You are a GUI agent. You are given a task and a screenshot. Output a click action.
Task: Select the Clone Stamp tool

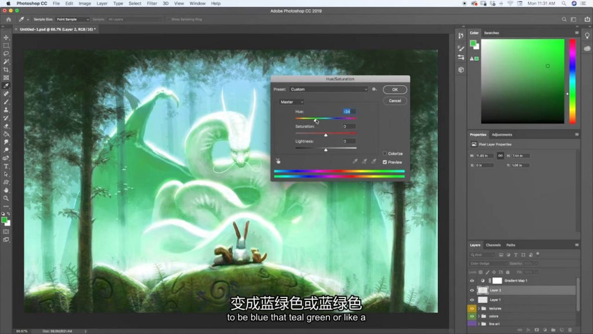click(x=6, y=110)
